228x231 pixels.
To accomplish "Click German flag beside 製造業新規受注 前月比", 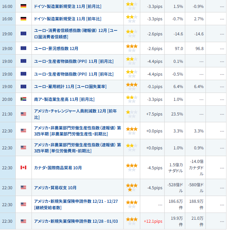I will coord(23,6).
